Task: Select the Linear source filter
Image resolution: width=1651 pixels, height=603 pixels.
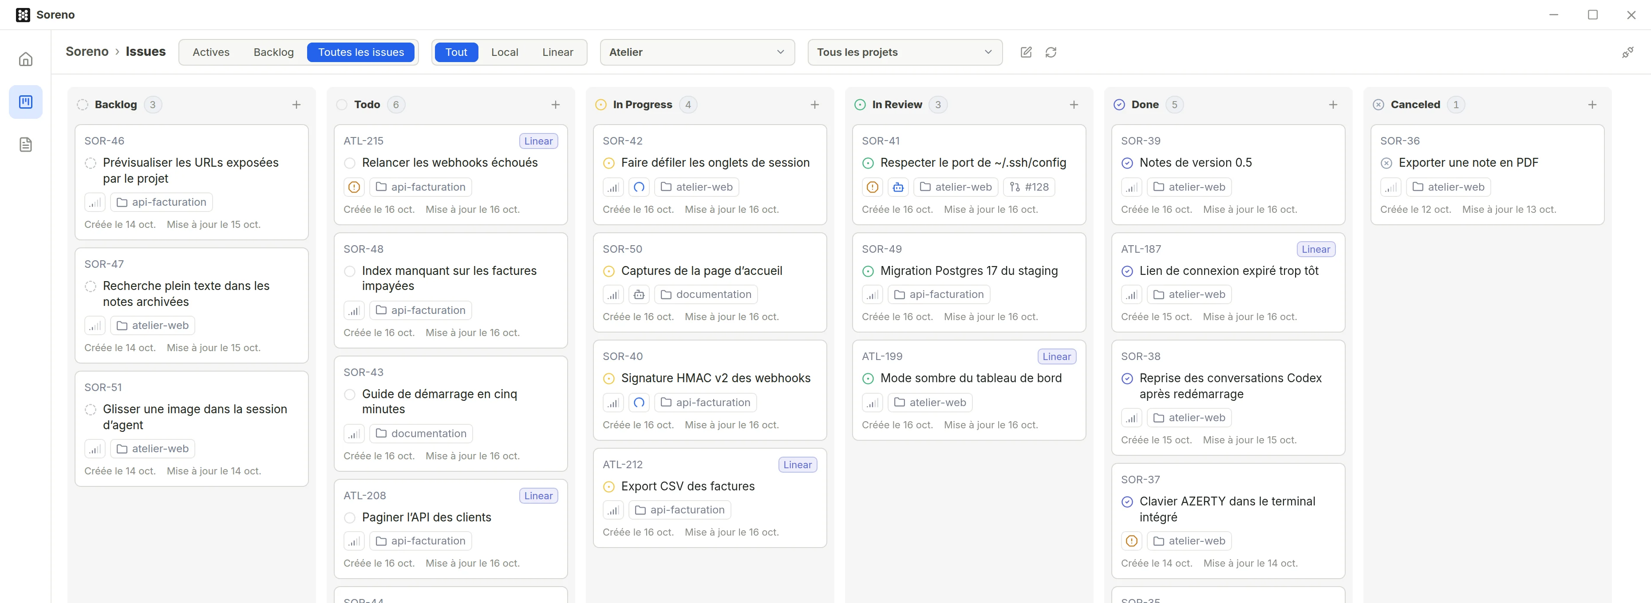Action: [557, 52]
